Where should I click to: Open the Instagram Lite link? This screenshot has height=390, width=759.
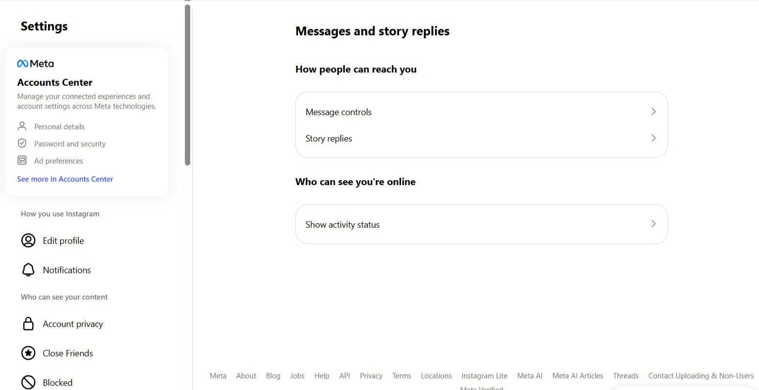[484, 375]
